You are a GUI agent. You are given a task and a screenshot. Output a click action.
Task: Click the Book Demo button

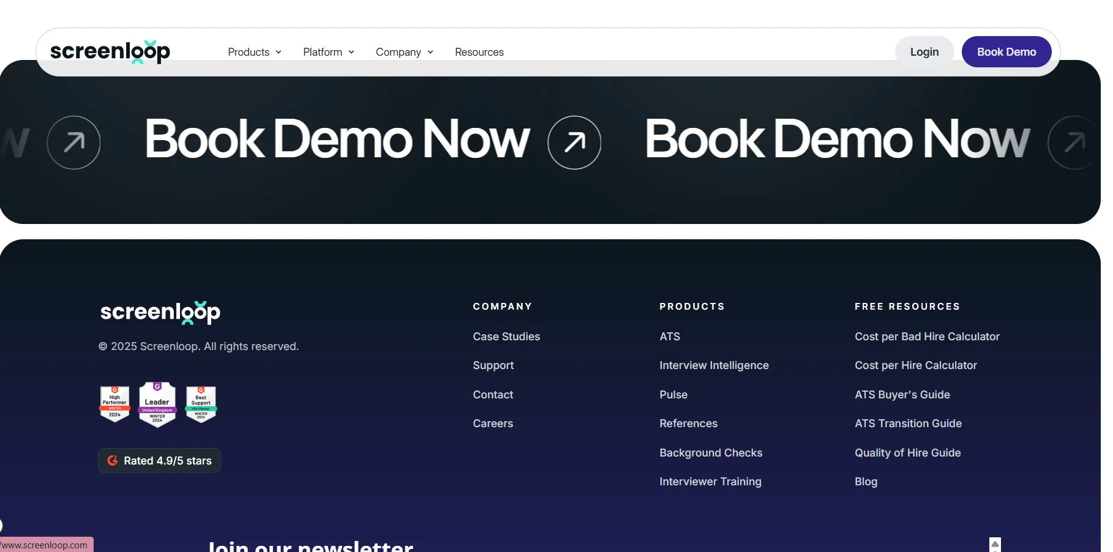click(x=1006, y=52)
